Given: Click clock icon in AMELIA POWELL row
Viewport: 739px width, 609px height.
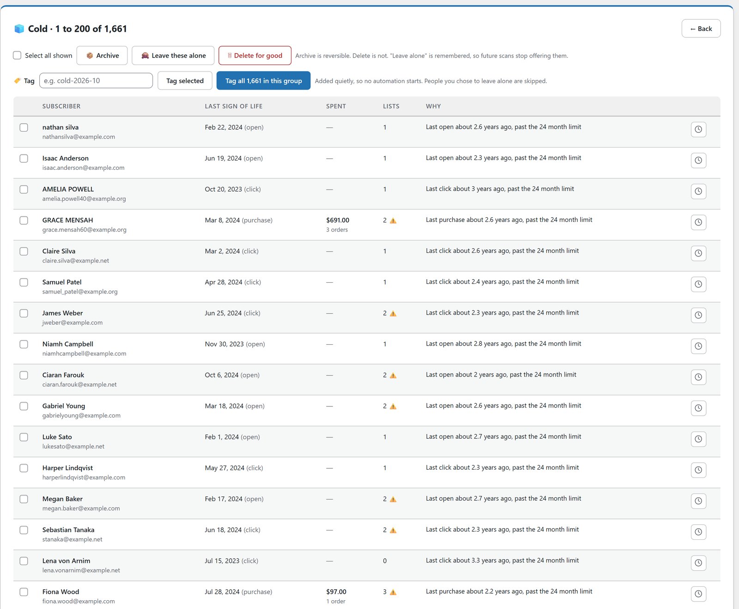Looking at the screenshot, I should (698, 191).
